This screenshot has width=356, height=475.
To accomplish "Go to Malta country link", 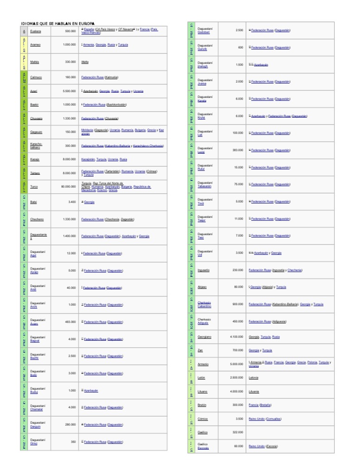I will [85, 62].
